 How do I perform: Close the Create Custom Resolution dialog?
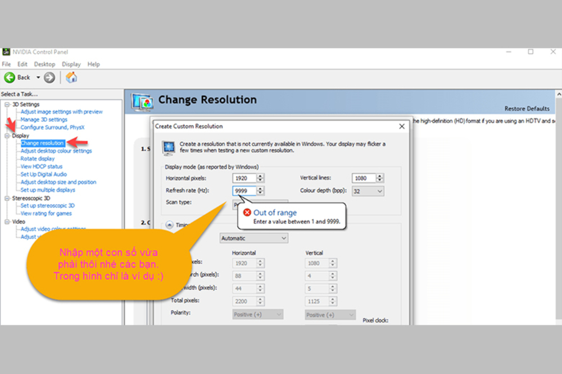pos(402,127)
